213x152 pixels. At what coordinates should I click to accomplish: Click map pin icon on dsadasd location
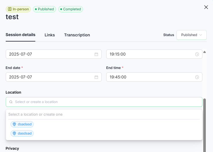point(14,124)
